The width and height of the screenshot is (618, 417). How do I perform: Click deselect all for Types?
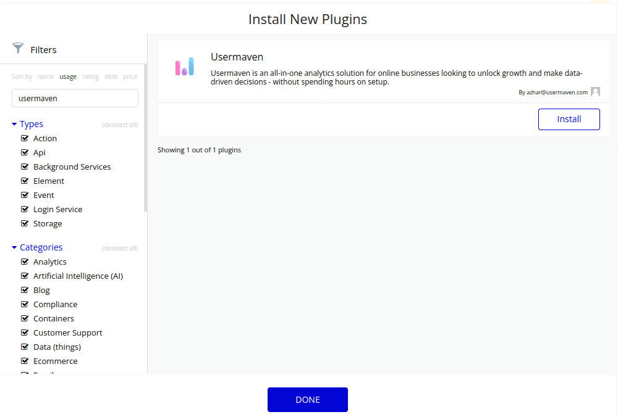click(x=120, y=125)
